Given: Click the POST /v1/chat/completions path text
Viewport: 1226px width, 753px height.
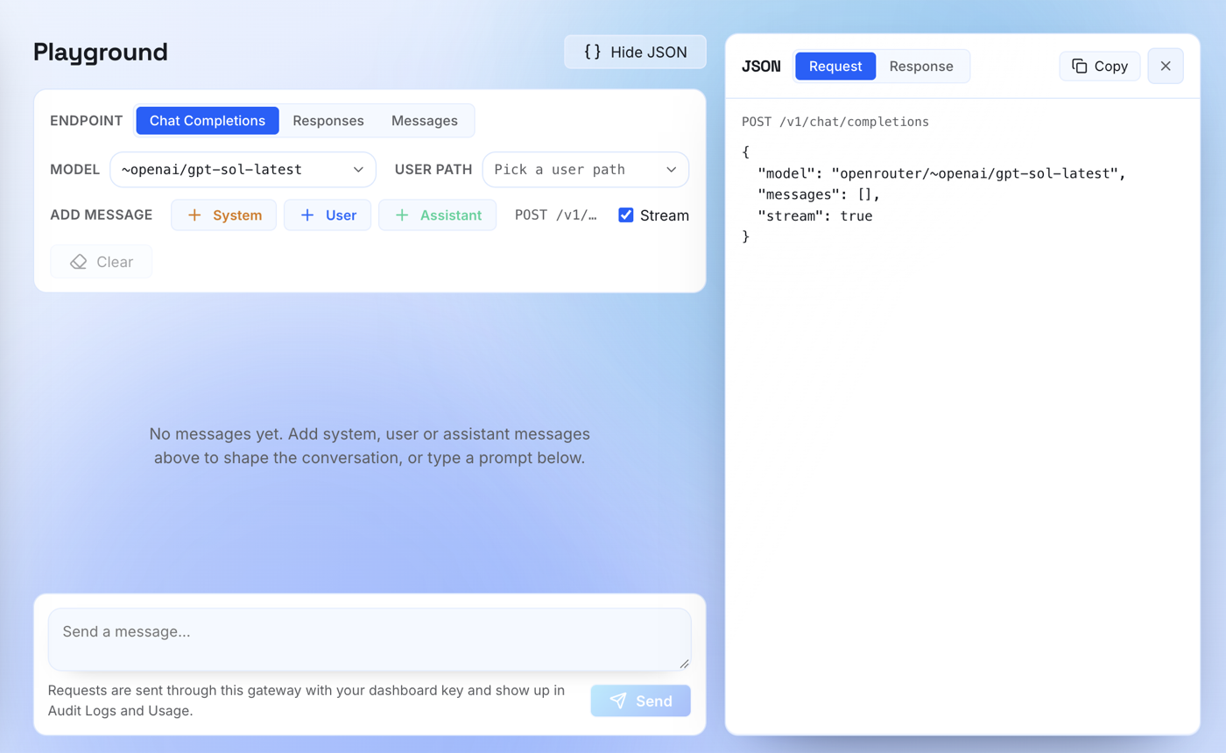Looking at the screenshot, I should [x=835, y=122].
